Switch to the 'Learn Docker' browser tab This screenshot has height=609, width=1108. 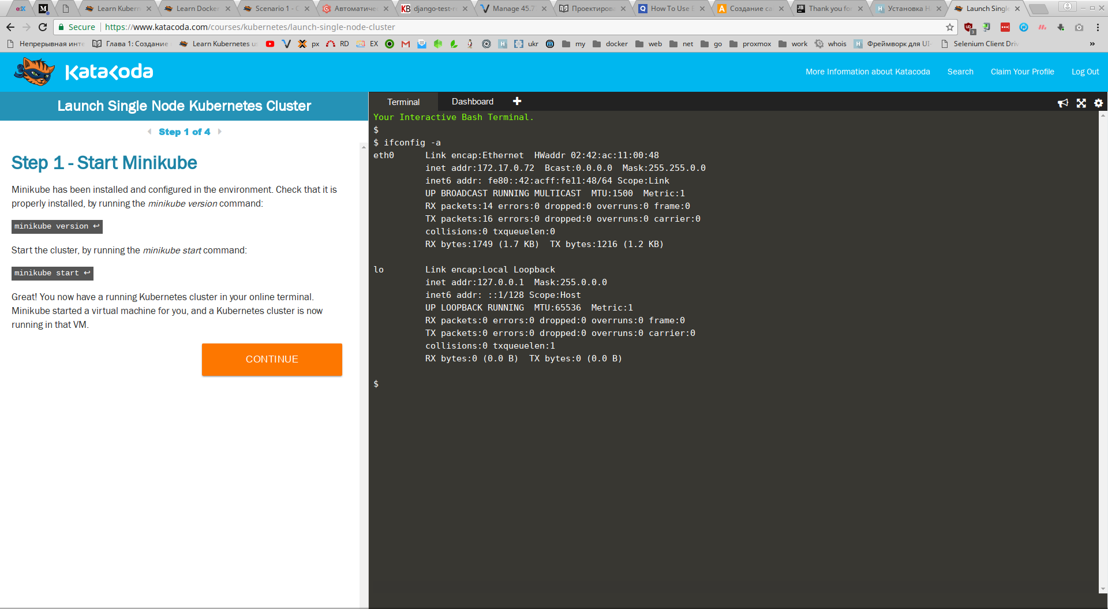[x=197, y=9]
